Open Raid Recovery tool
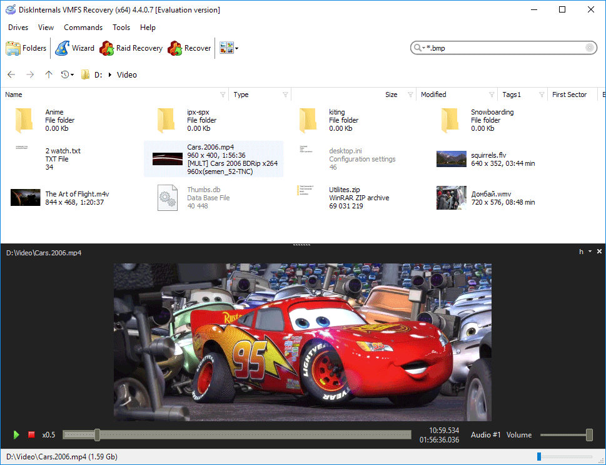The height and width of the screenshot is (465, 606). (131, 48)
